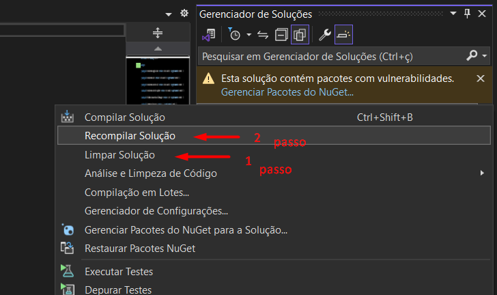
Task: Click the Executar Testes flask icon
Action: (67, 271)
